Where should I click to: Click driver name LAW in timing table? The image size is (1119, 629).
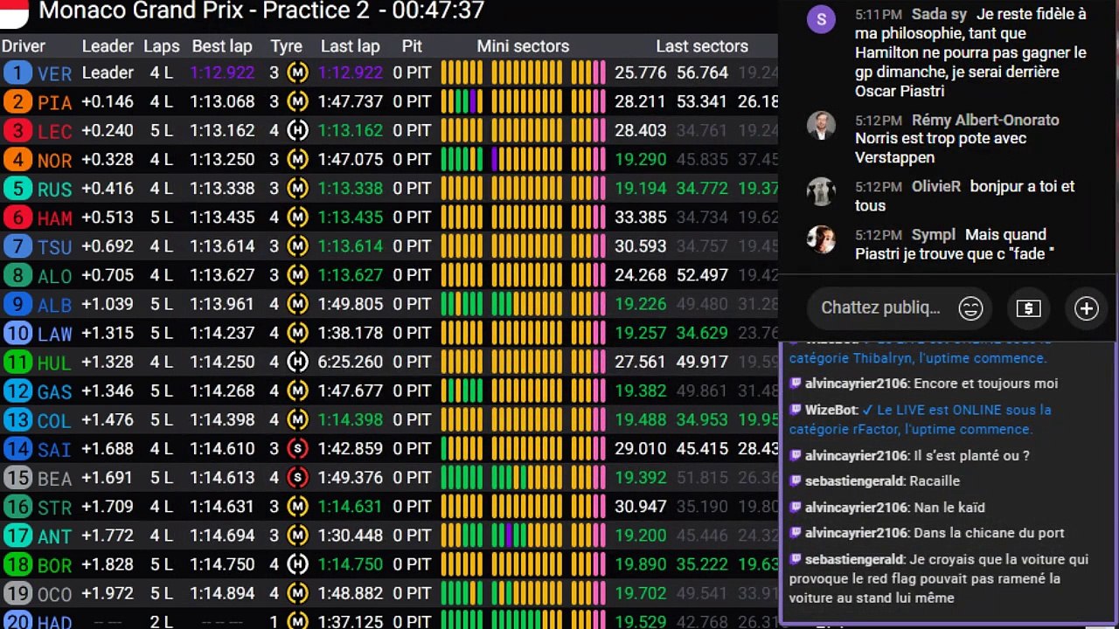55,334
